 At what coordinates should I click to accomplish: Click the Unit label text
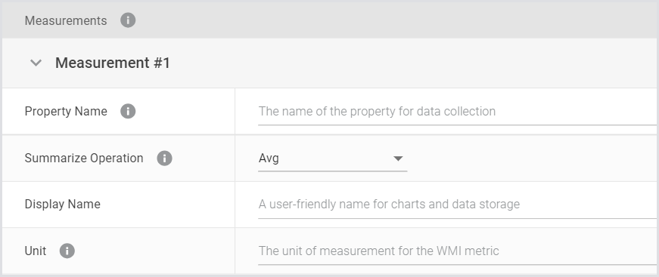click(x=36, y=251)
